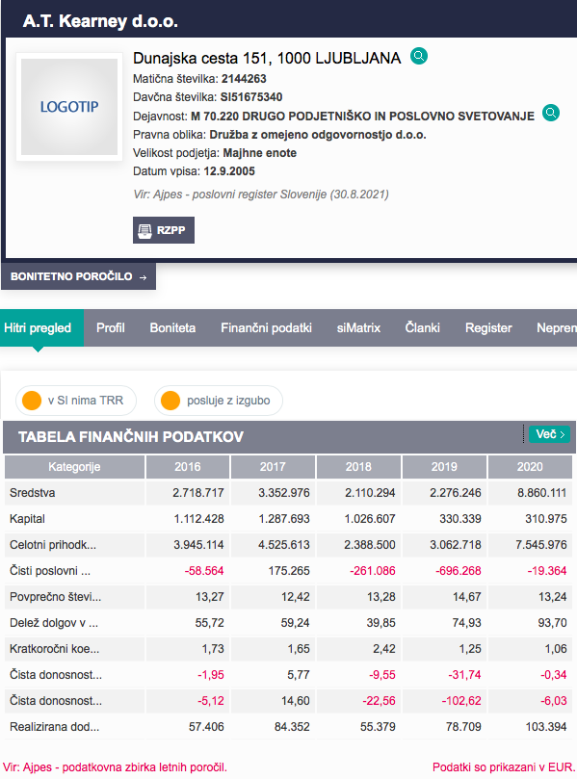Image resolution: width=577 pixels, height=779 pixels.
Task: Click the search icon beside the Dejavnost activity
Action: click(x=551, y=114)
